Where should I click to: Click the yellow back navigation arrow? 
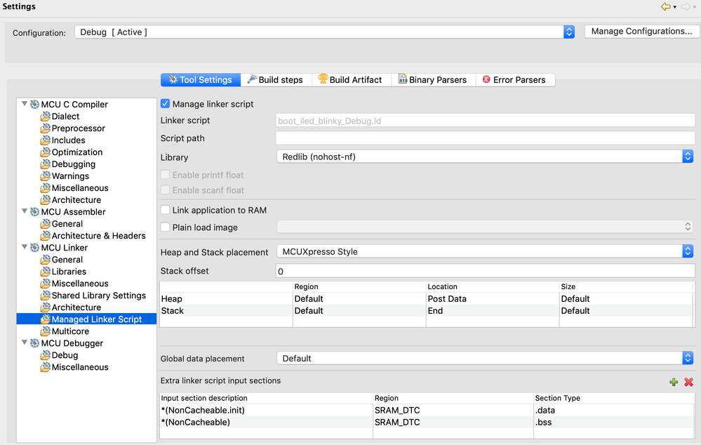pyautogui.click(x=666, y=7)
